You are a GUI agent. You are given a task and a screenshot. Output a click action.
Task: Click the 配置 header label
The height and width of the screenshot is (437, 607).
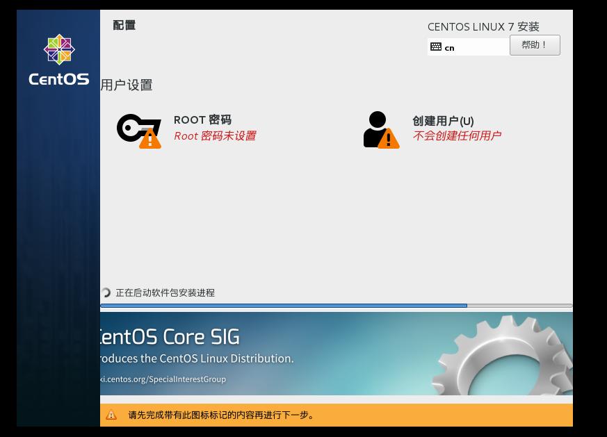[x=124, y=25]
